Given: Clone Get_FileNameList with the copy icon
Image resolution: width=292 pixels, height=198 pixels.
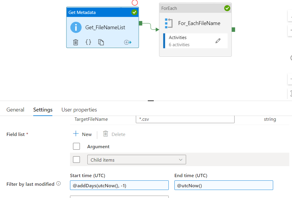Looking at the screenshot, I should pyautogui.click(x=101, y=42).
